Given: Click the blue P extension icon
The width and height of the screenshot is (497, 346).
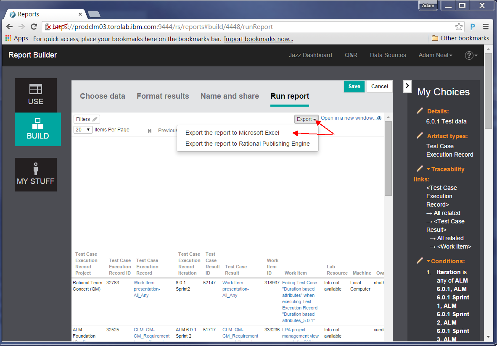Looking at the screenshot, I should point(473,27).
